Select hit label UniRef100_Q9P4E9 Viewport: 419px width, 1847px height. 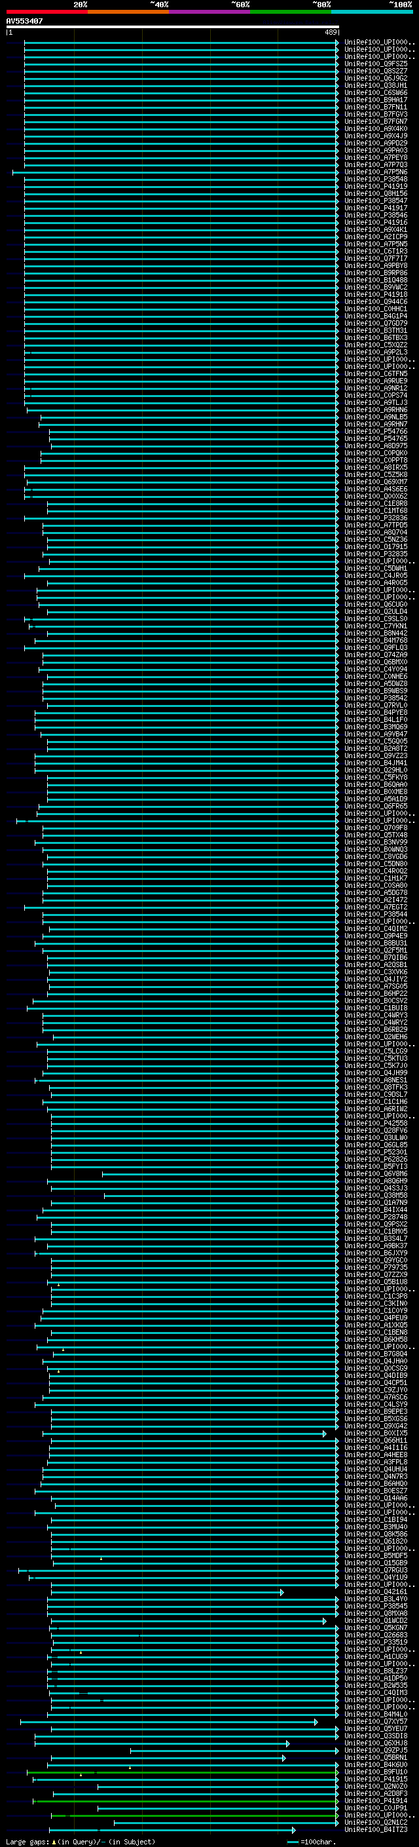click(376, 936)
